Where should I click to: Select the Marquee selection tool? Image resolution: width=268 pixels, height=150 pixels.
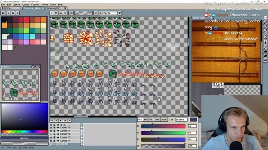point(265,18)
